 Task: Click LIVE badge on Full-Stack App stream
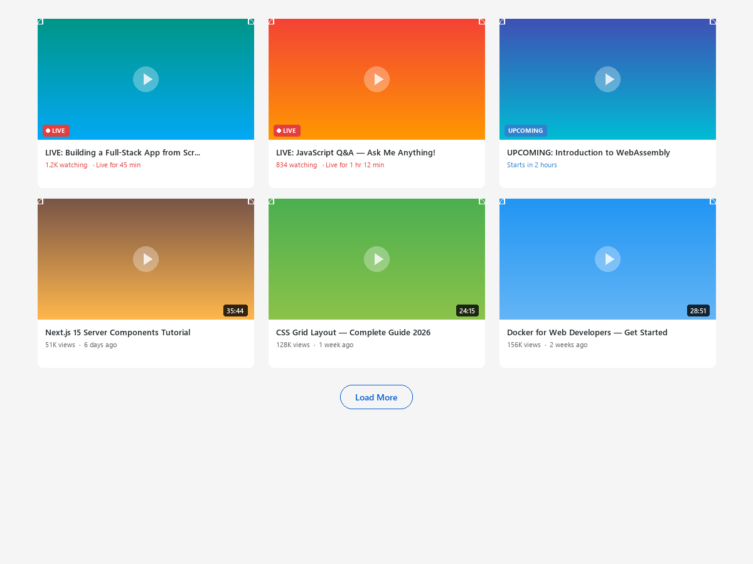pyautogui.click(x=56, y=130)
